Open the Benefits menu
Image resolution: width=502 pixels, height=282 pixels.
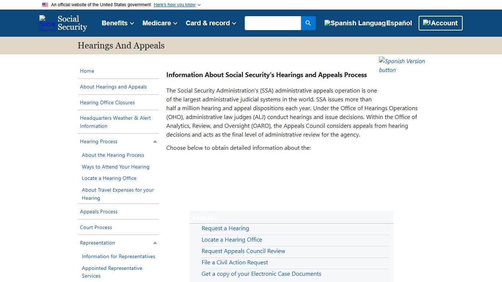click(x=117, y=23)
